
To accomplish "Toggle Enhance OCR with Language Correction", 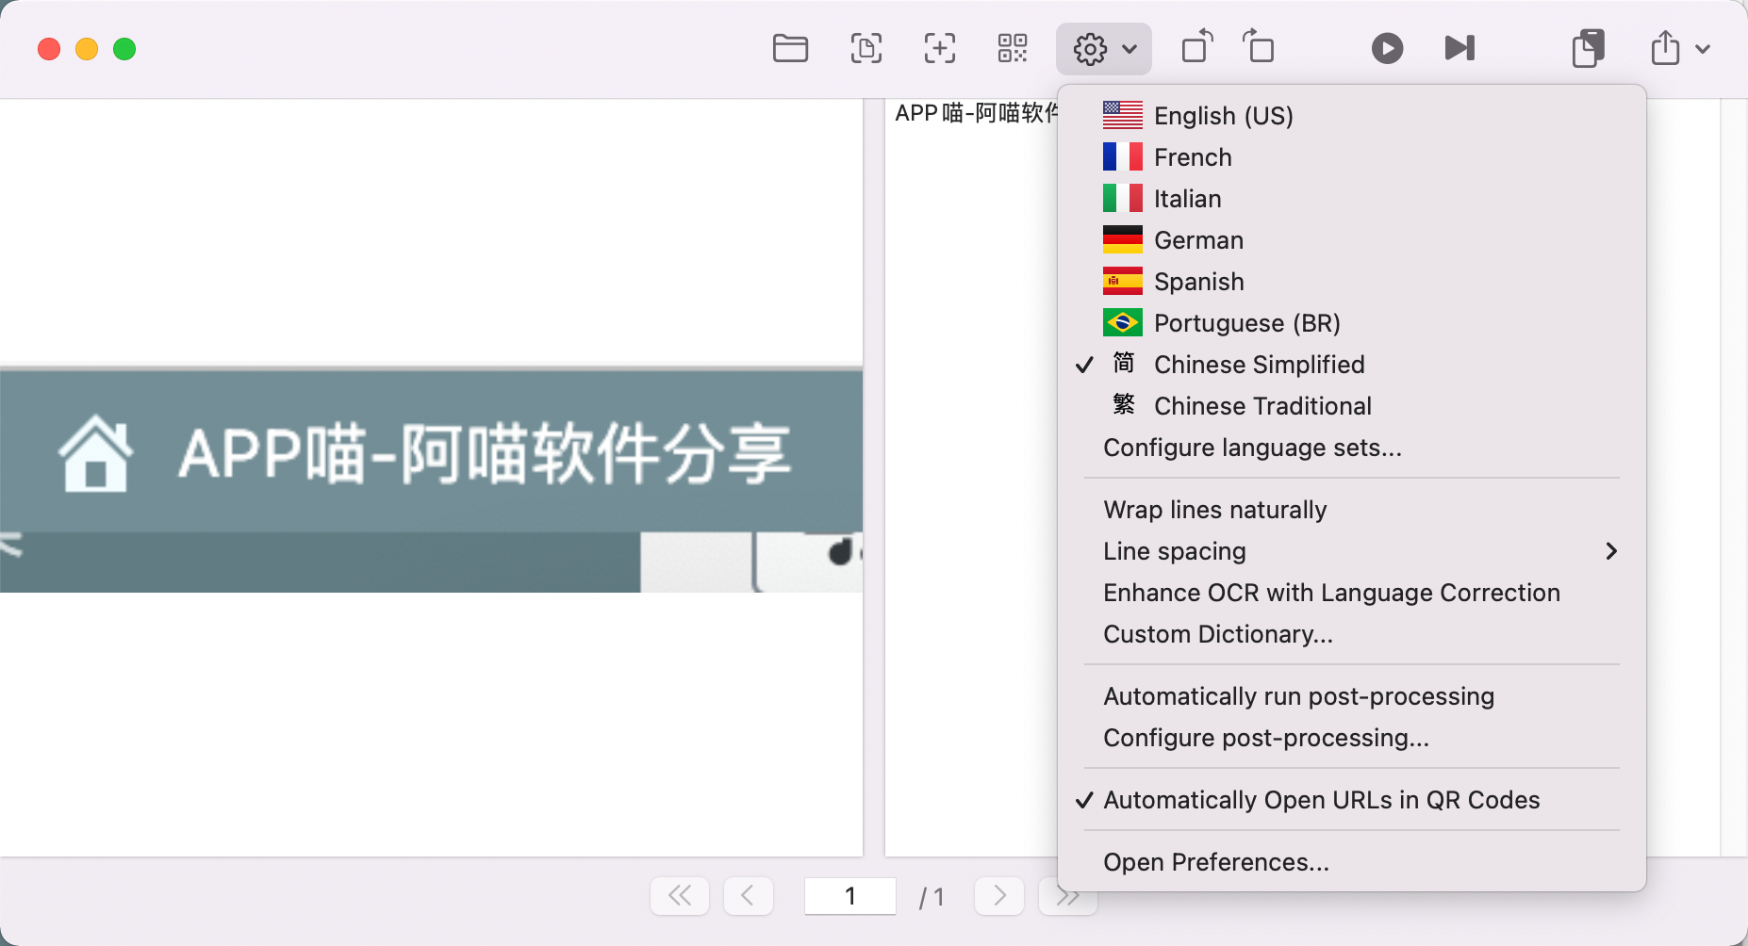I will pyautogui.click(x=1352, y=593).
